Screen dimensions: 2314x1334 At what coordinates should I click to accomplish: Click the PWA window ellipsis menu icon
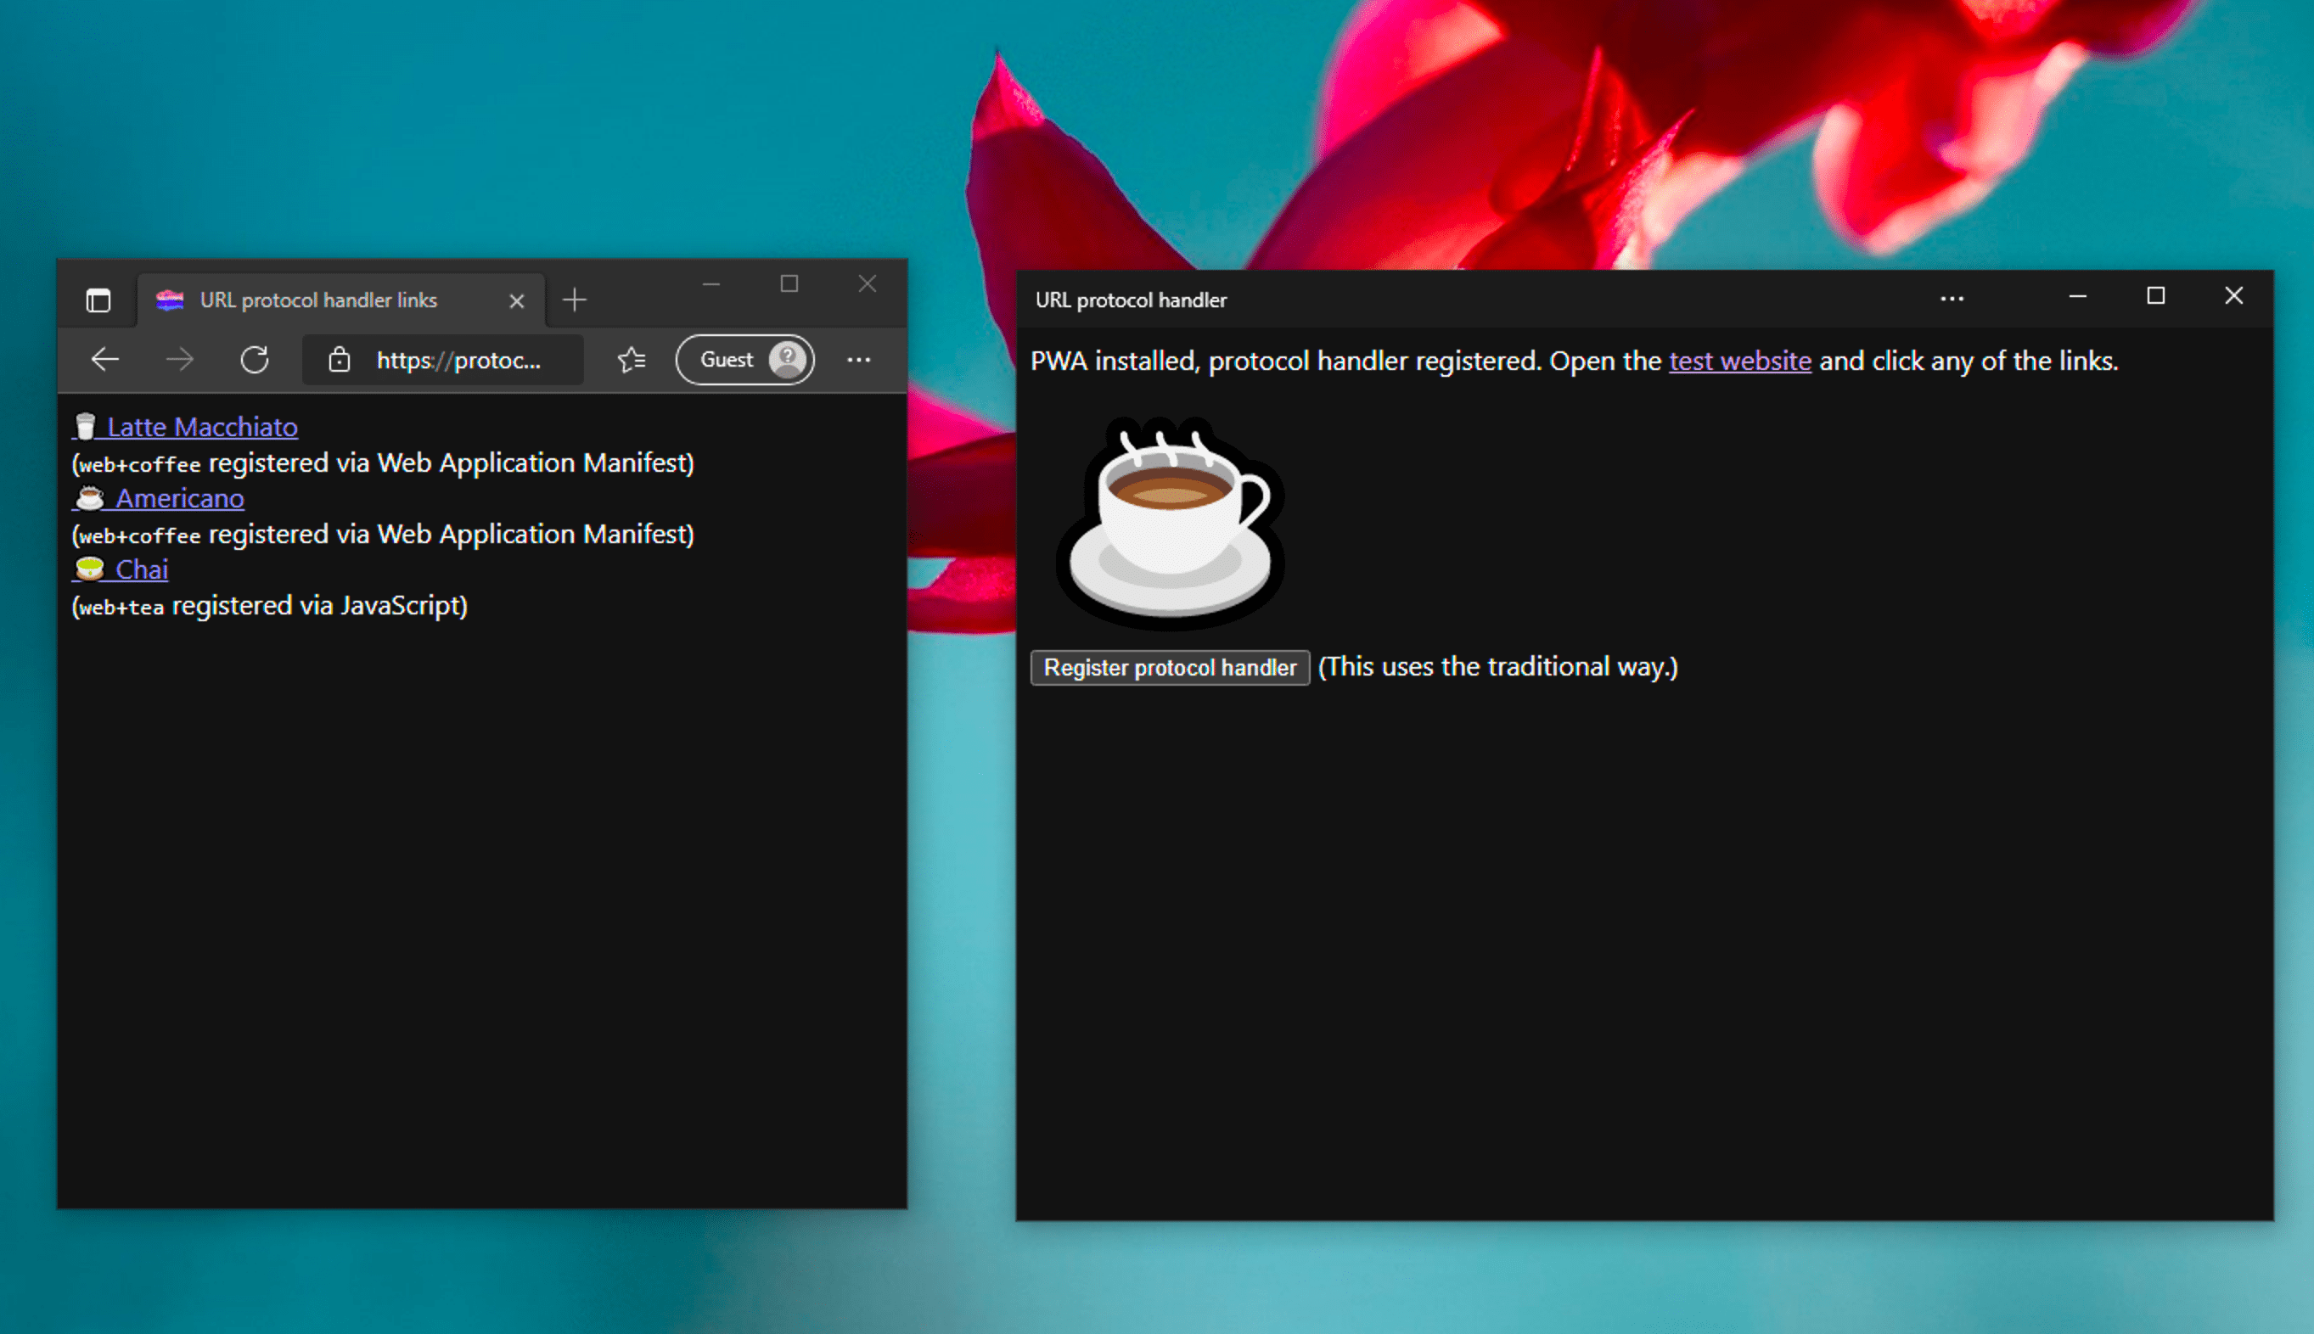[1952, 299]
